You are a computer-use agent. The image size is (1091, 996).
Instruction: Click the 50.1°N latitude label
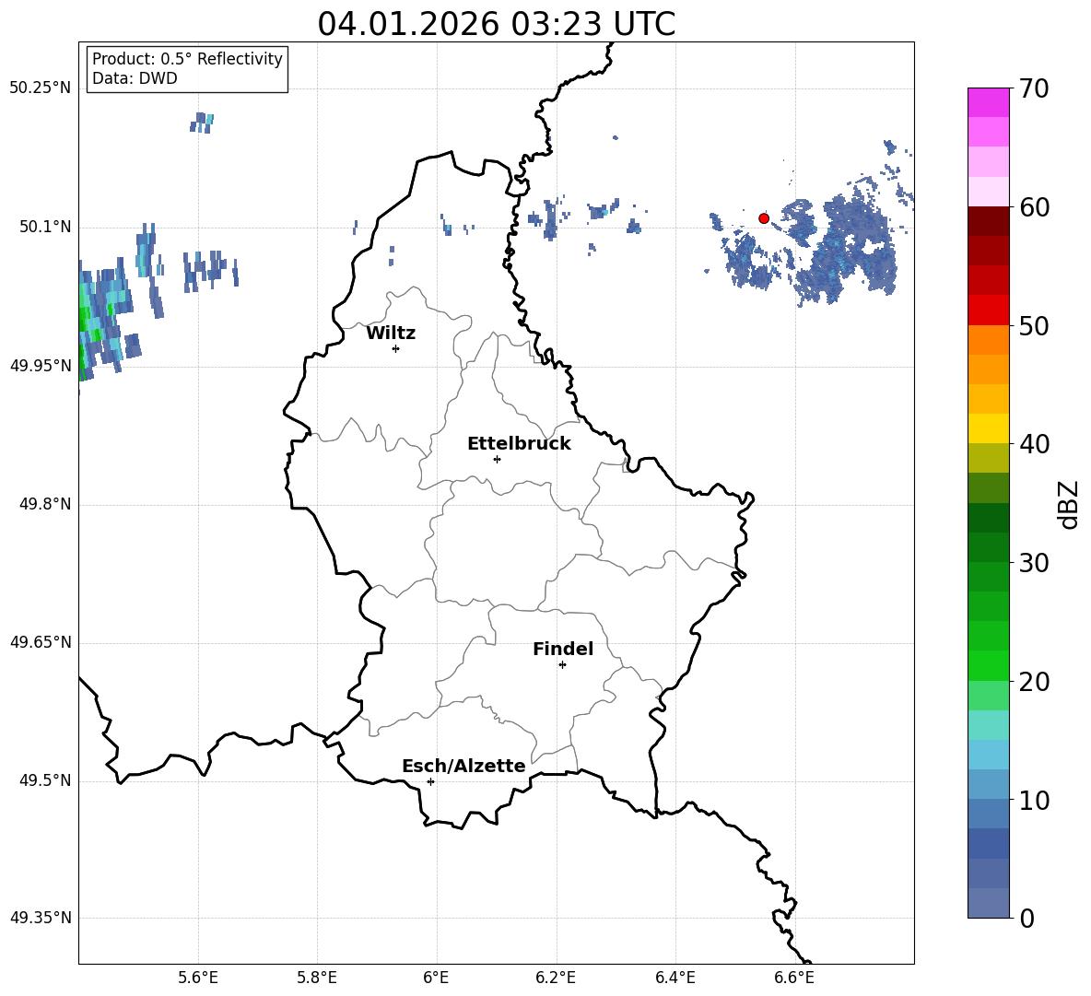click(44, 228)
